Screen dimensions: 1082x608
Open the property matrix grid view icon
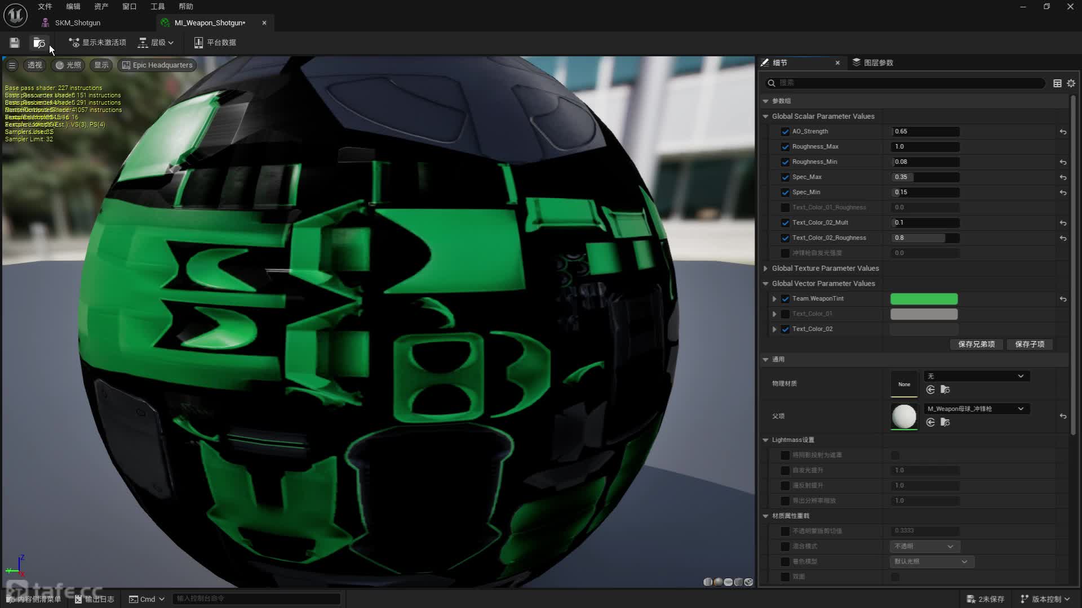click(x=1057, y=83)
